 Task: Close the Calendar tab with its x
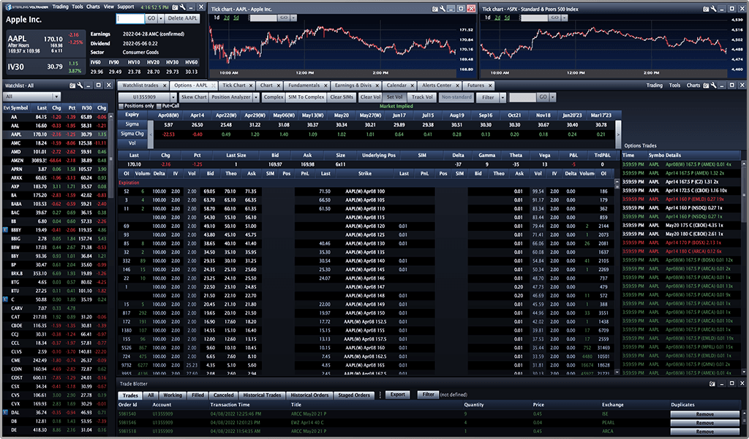click(413, 86)
